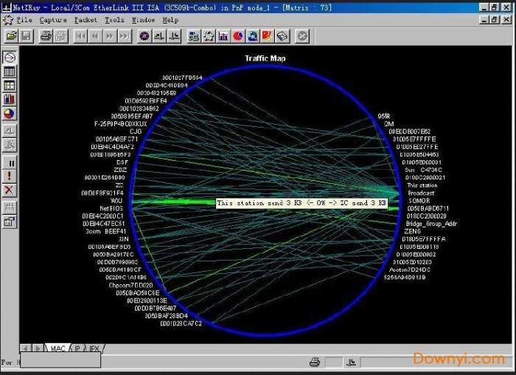The height and width of the screenshot is (375, 516).
Task: Click the Open file toolbar icon
Action: tap(10, 35)
